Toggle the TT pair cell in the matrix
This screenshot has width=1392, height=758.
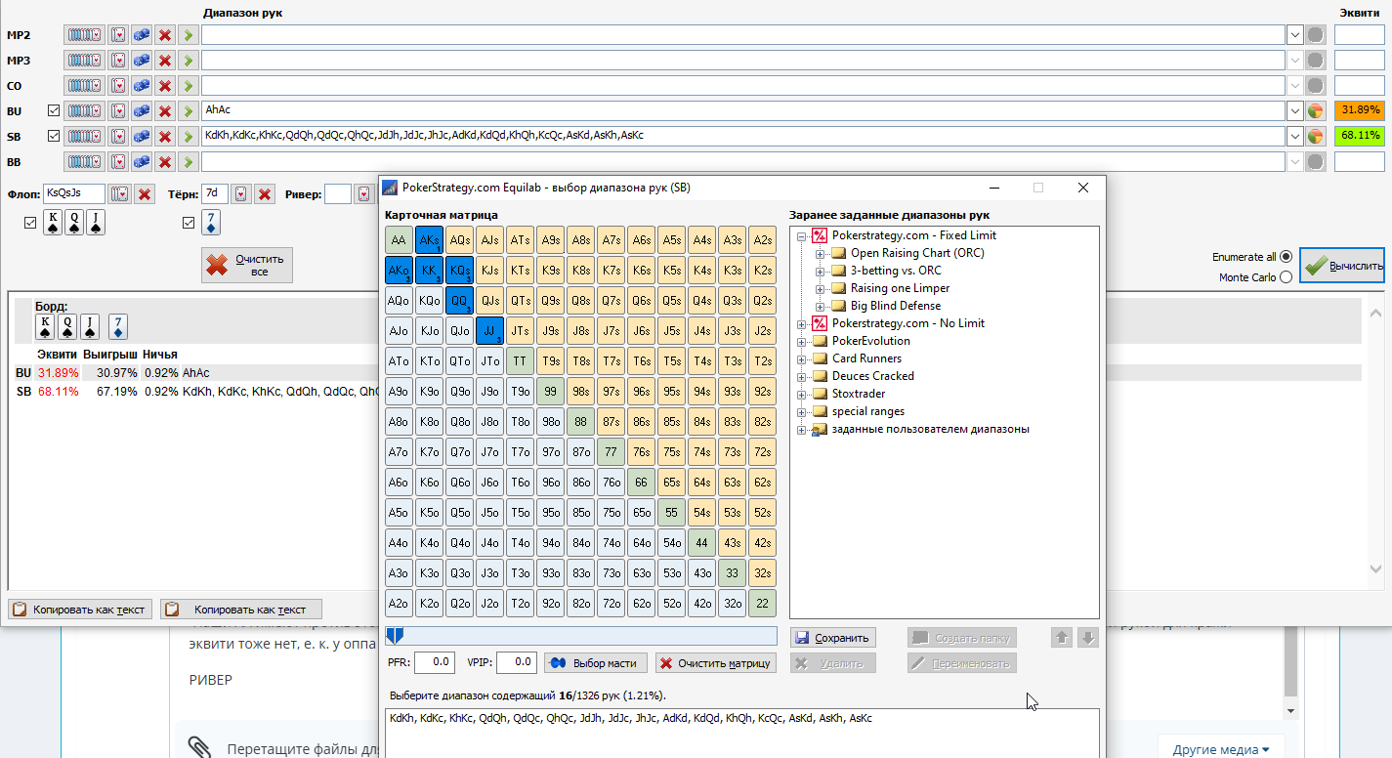pyautogui.click(x=520, y=361)
